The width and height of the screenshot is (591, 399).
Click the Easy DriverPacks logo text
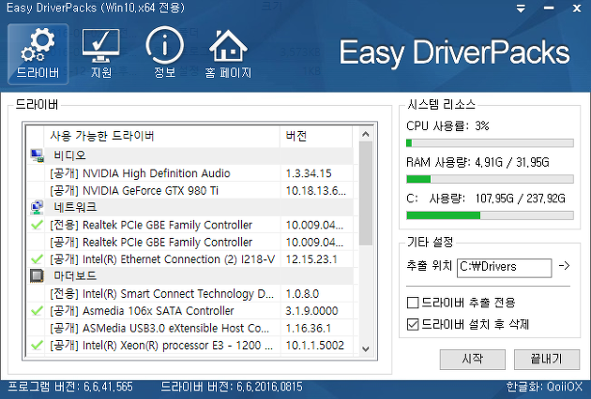coord(455,52)
